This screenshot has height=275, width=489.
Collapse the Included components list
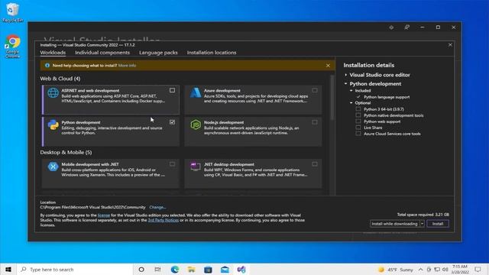(x=351, y=91)
